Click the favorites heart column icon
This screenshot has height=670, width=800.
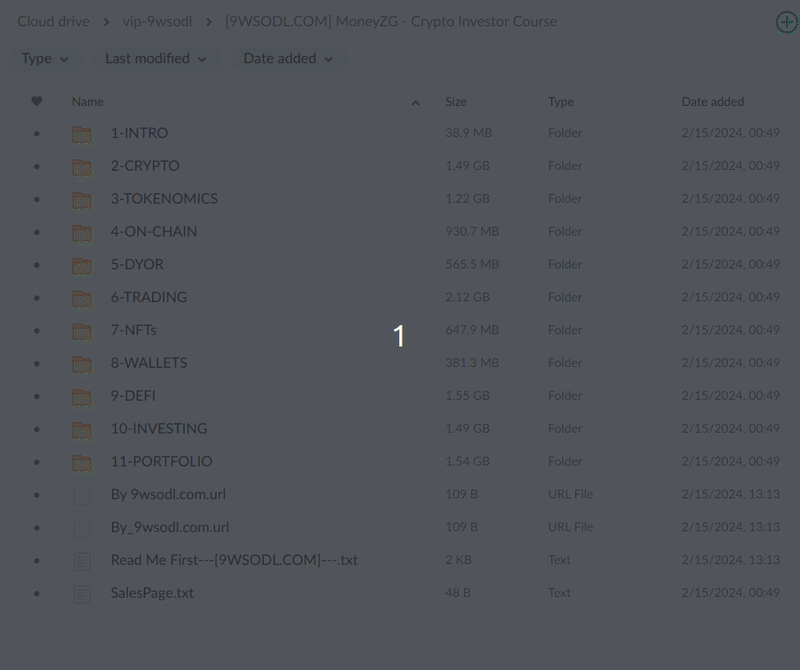coord(36,102)
